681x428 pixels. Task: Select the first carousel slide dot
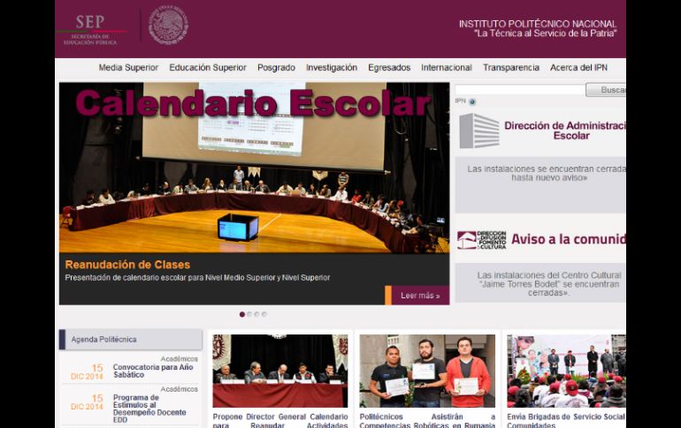click(x=242, y=314)
